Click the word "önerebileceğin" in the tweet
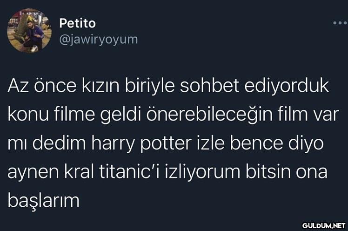 tap(209, 115)
